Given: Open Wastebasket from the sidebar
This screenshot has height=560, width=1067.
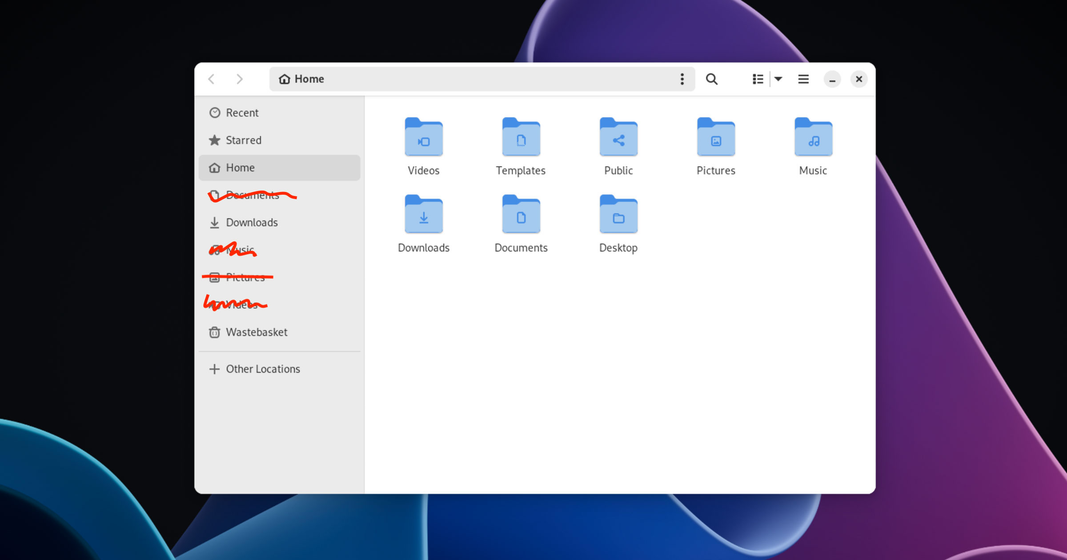Looking at the screenshot, I should 257,332.
